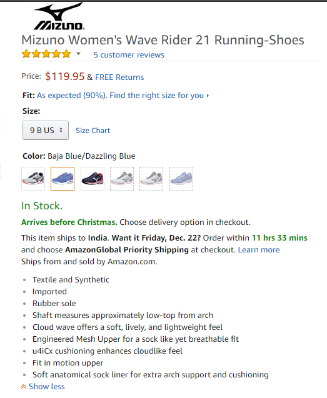Click the Mizuno Women's Wave Rider 21 title
This screenshot has height=398, width=327.
163,40
